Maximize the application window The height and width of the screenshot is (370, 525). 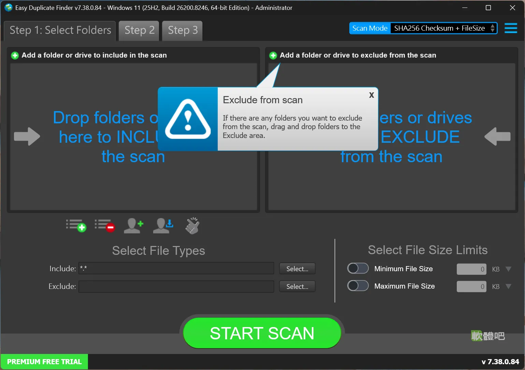(x=488, y=7)
